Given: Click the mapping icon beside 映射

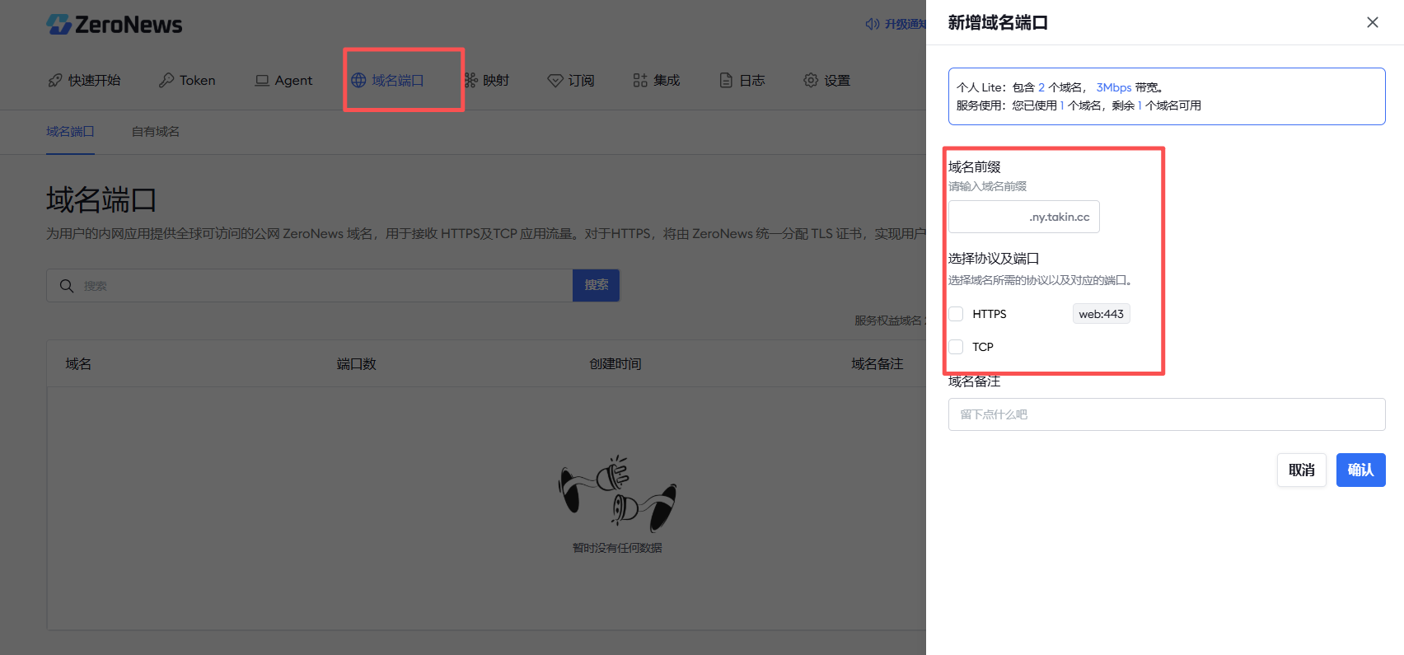Looking at the screenshot, I should [470, 80].
